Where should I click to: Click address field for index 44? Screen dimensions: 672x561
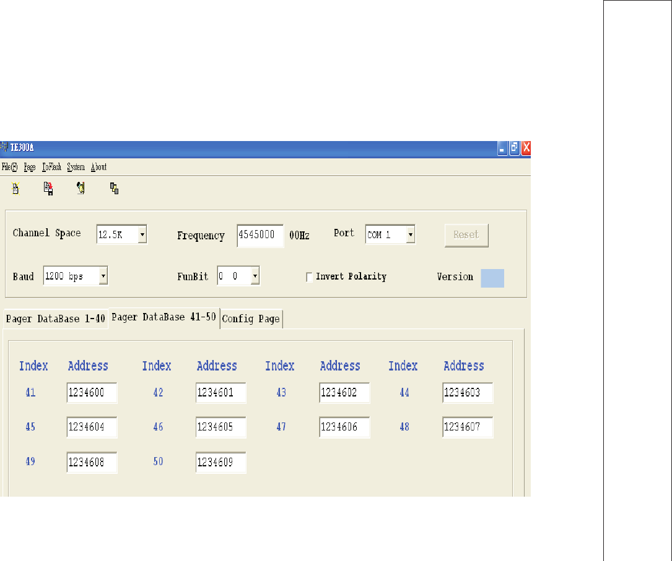(x=468, y=392)
